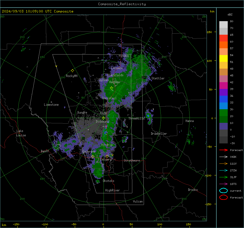Click the ThreeHills label
The width and height of the screenshot is (244, 228).
tap(136, 118)
